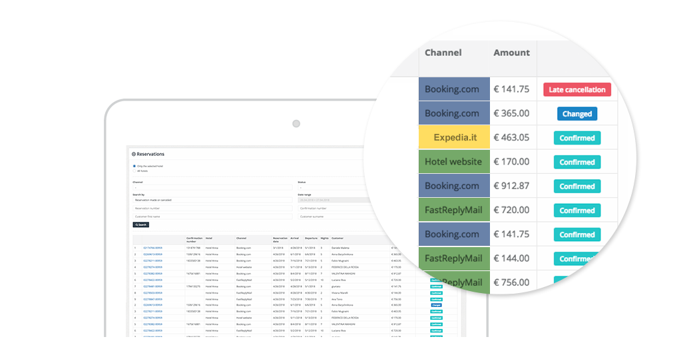Viewport: 697px width, 361px height.
Task: Click FastReplyMail cell in the € 720.00 row
Action: point(454,210)
